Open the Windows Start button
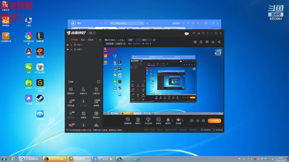The width and height of the screenshot is (289, 162). [x=4, y=159]
